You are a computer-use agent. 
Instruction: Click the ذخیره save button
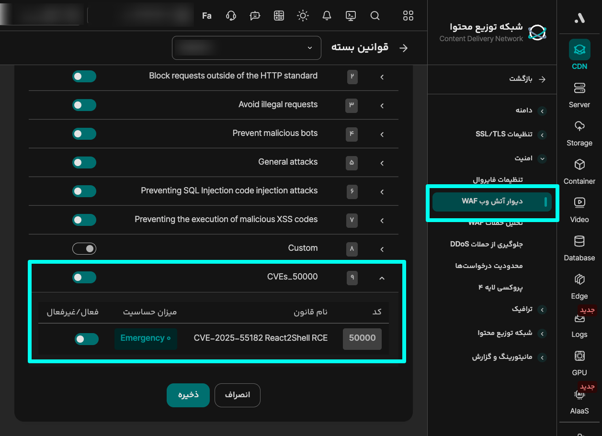coord(188,395)
